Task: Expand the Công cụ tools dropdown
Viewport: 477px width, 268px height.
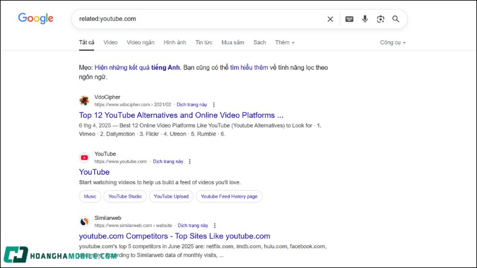Action: [392, 42]
